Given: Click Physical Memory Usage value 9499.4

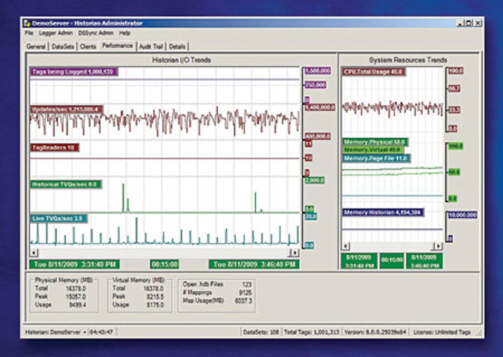Looking at the screenshot, I should pyautogui.click(x=77, y=305).
